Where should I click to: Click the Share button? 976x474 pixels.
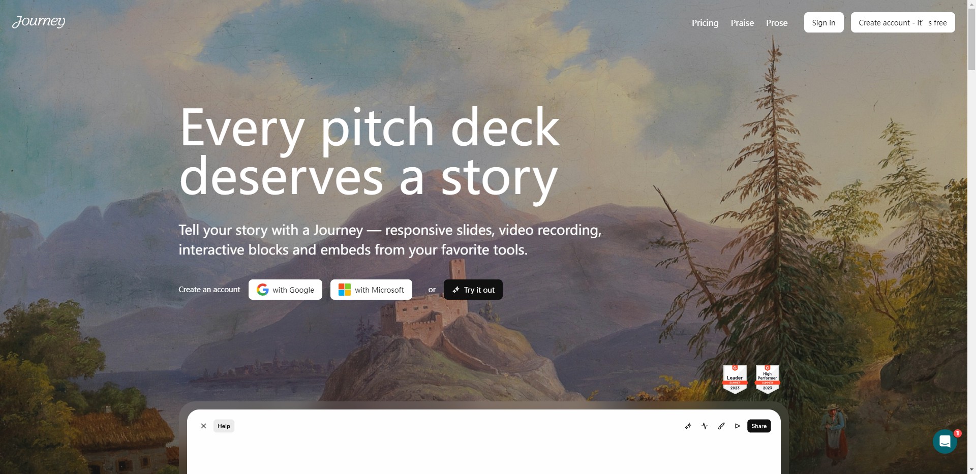[758, 426]
